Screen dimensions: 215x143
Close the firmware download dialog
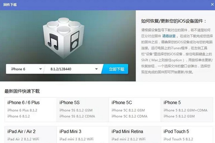(x=212, y=4)
